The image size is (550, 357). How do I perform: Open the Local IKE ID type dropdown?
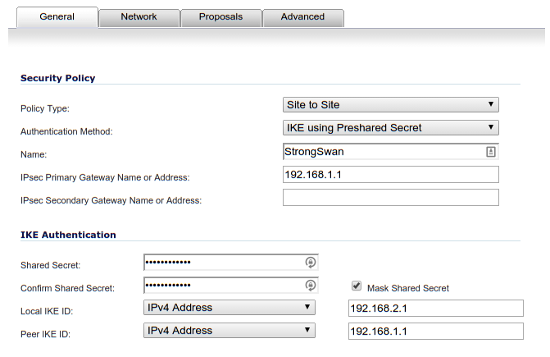pyautogui.click(x=230, y=308)
